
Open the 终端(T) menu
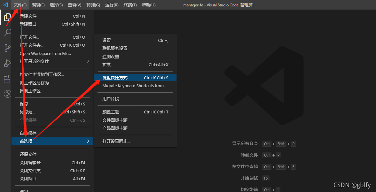(130, 5)
